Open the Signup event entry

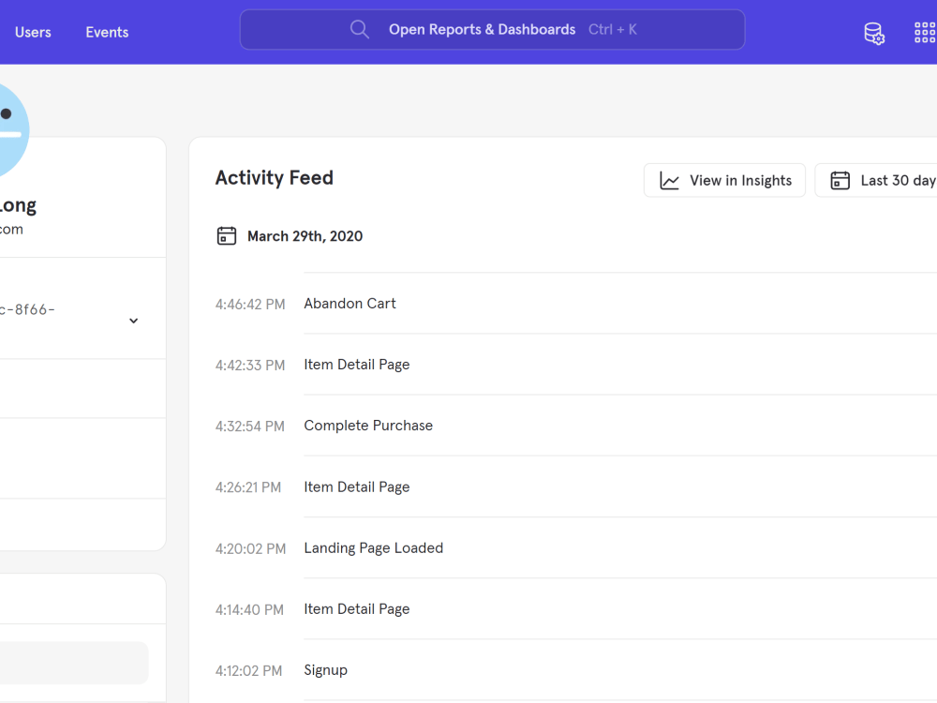[x=325, y=669]
